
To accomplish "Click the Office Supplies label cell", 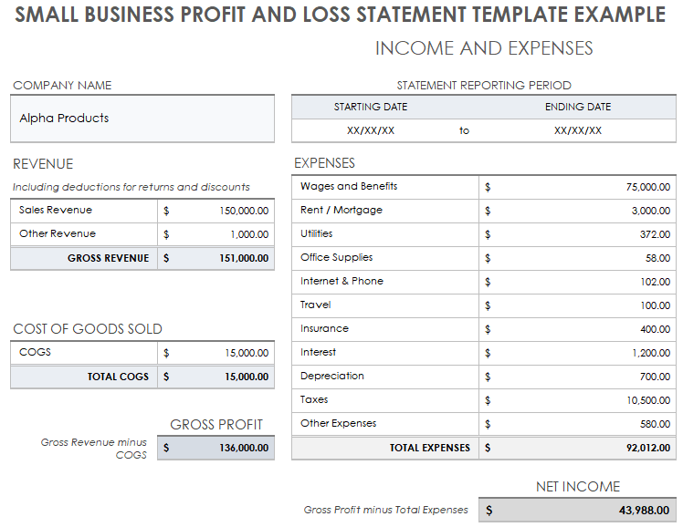I will (x=384, y=258).
